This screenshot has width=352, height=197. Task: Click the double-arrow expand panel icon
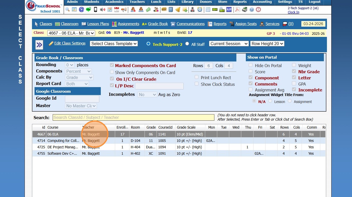(x=39, y=45)
